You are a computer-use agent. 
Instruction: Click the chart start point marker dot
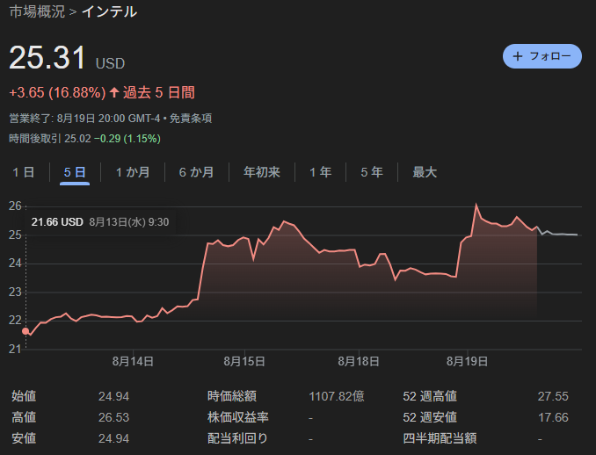pos(25,331)
